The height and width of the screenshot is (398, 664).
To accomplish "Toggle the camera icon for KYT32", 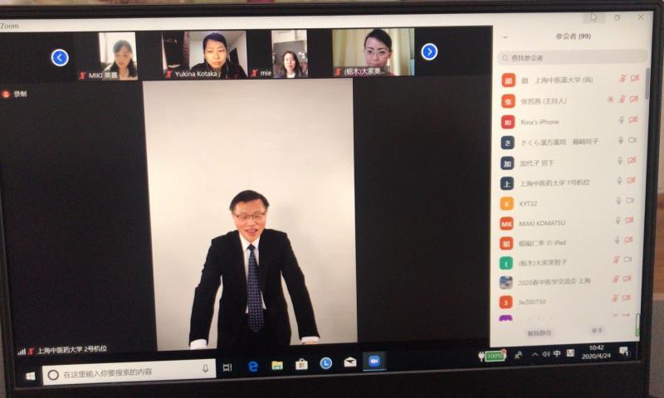I will click(x=632, y=201).
